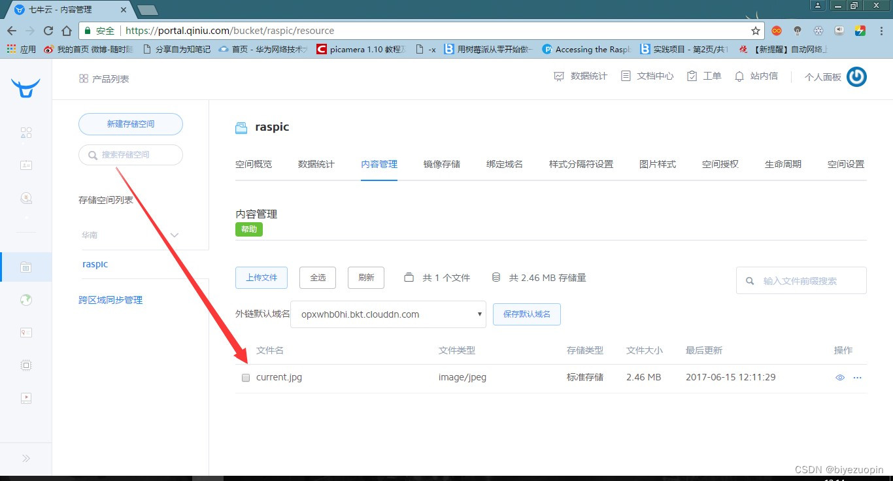This screenshot has width=893, height=481.
Task: Switch to 生命周期 tab
Action: [x=783, y=164]
